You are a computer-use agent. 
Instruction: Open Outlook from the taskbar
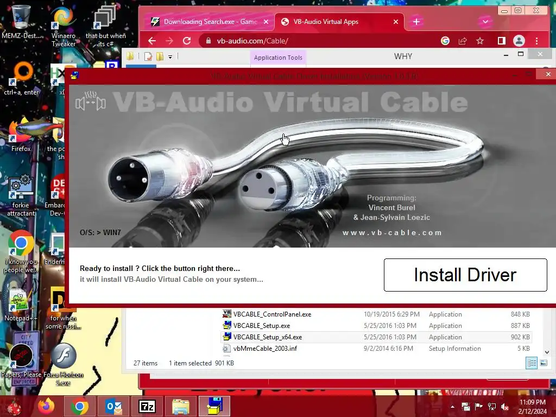point(113,406)
